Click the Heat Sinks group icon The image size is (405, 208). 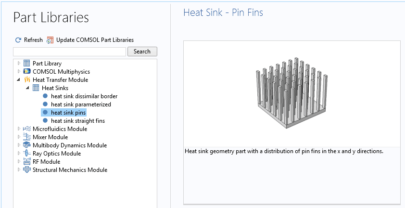pyautogui.click(x=36, y=88)
